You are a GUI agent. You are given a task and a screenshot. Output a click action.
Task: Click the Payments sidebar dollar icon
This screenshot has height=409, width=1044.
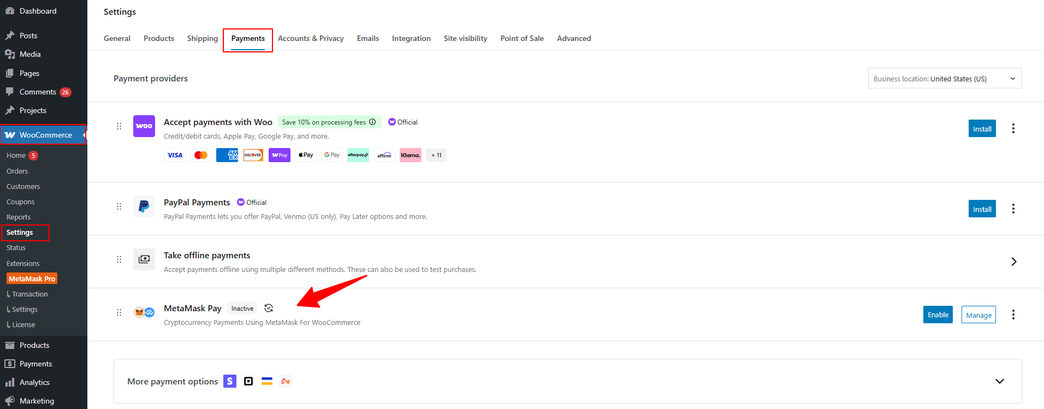(10, 364)
